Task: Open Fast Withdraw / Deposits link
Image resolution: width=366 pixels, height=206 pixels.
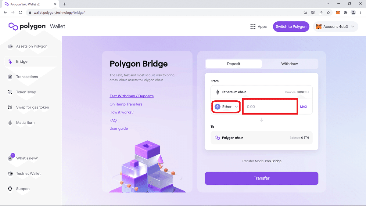Action: tap(131, 96)
